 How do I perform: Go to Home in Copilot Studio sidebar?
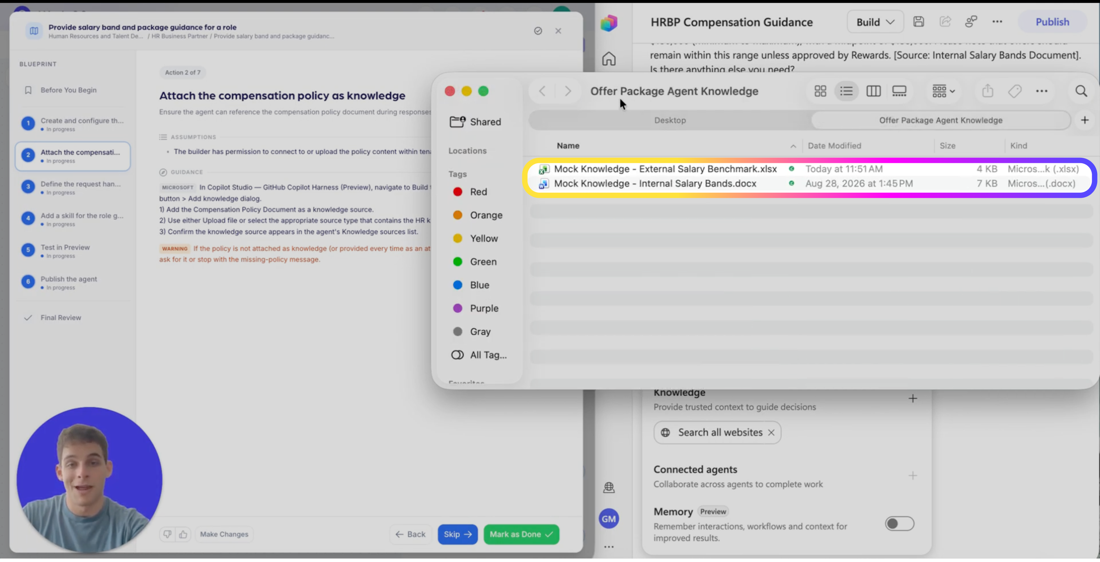[x=608, y=59]
